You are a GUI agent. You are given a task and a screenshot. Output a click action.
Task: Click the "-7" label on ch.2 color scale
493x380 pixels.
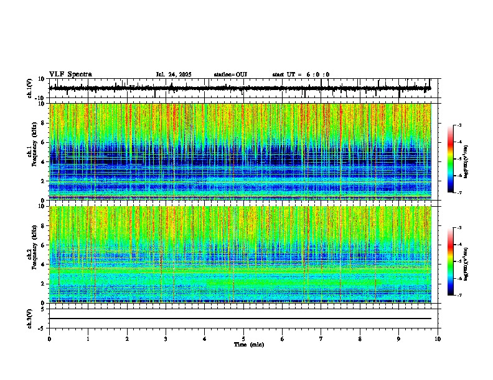pos(459,295)
